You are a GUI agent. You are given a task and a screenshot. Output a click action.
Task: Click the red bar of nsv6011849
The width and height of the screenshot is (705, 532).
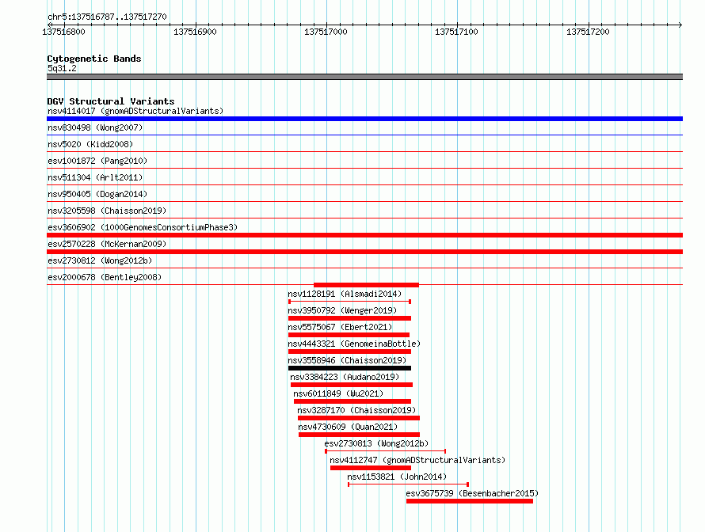(352, 401)
